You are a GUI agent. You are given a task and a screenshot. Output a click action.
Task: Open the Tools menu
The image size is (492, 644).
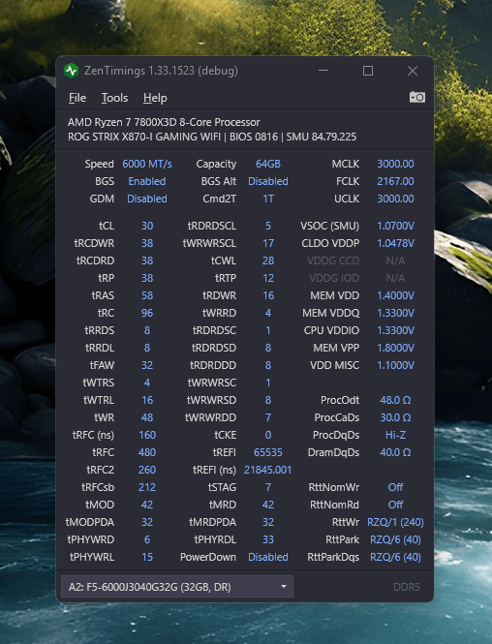[x=114, y=98]
